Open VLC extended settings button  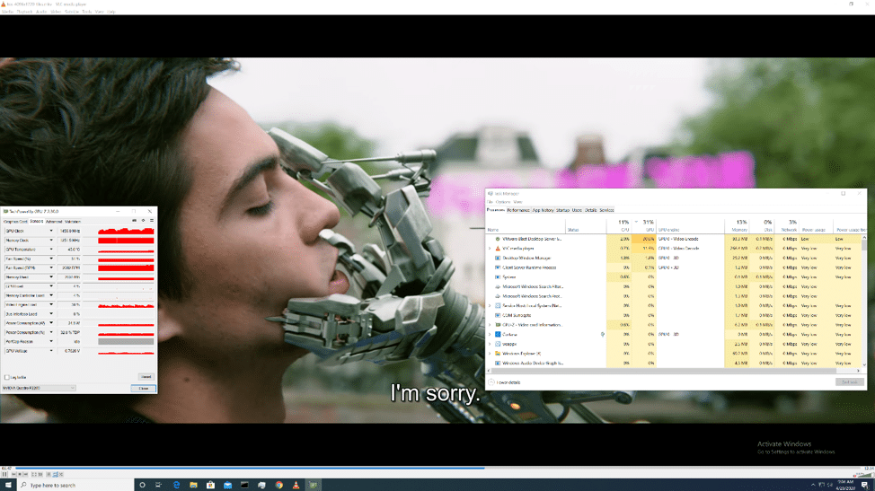[40, 474]
